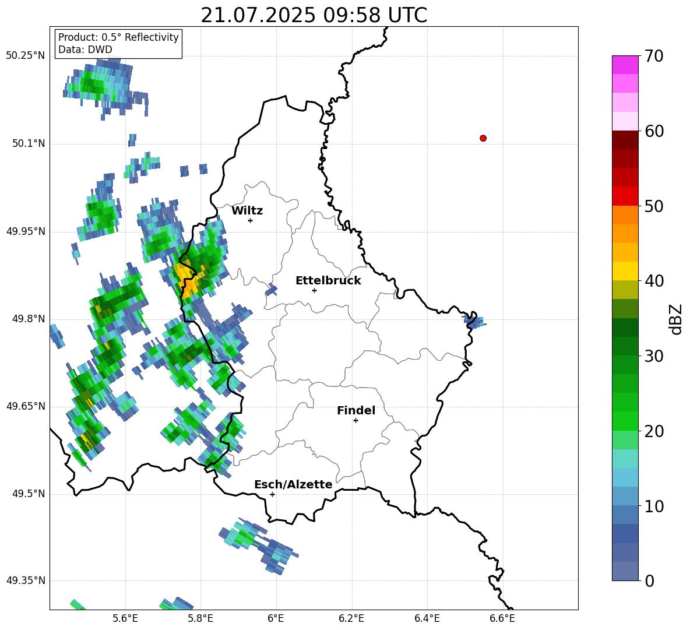
Task: Click the 6.4°E longitude label
Action: coord(427,618)
